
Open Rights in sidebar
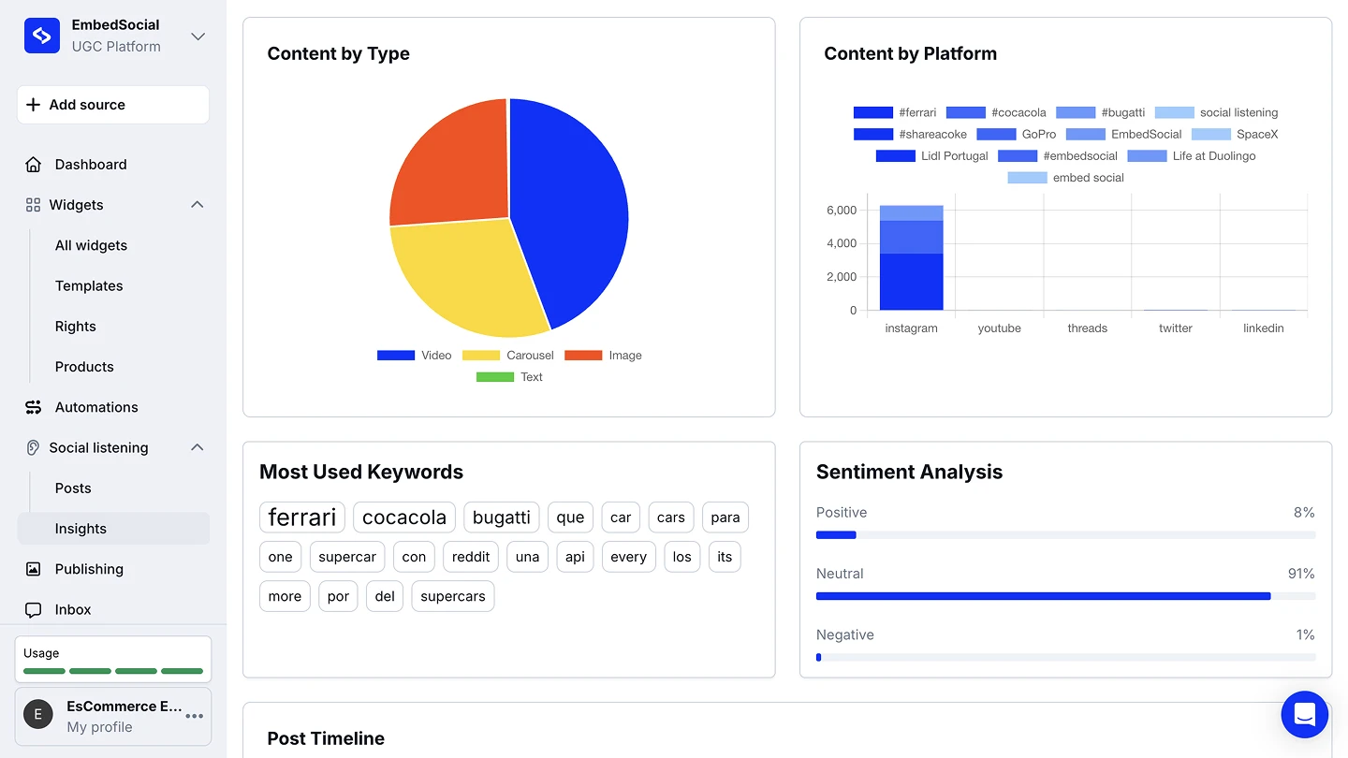(76, 327)
